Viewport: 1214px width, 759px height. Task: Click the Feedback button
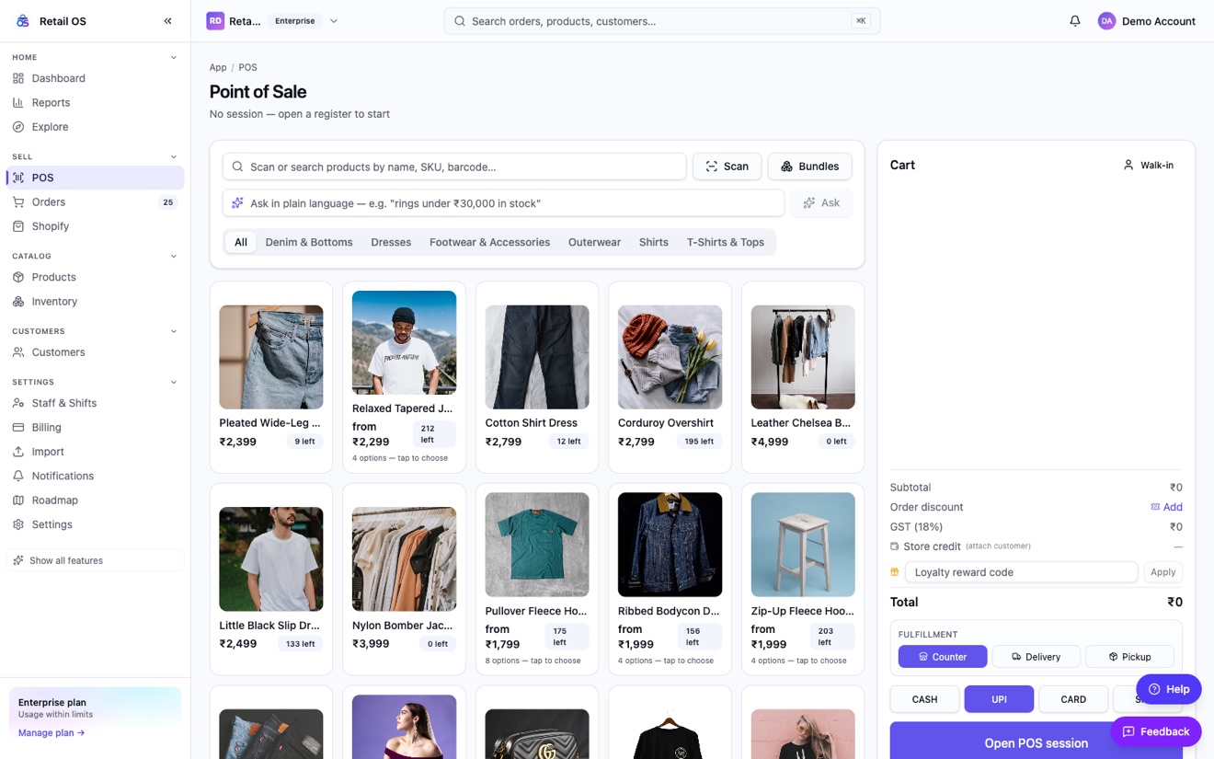1156,731
